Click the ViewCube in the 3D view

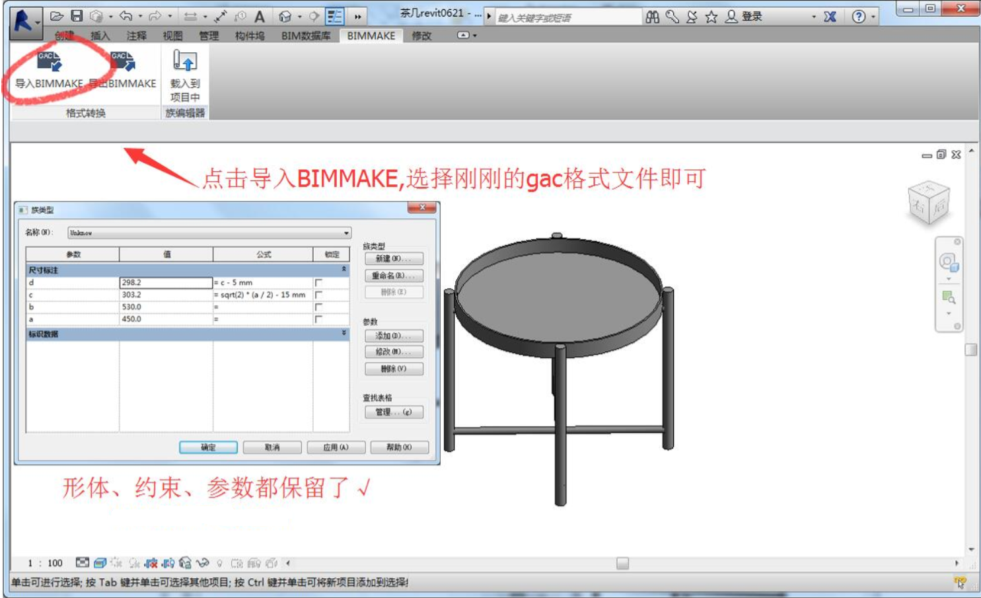click(x=929, y=203)
